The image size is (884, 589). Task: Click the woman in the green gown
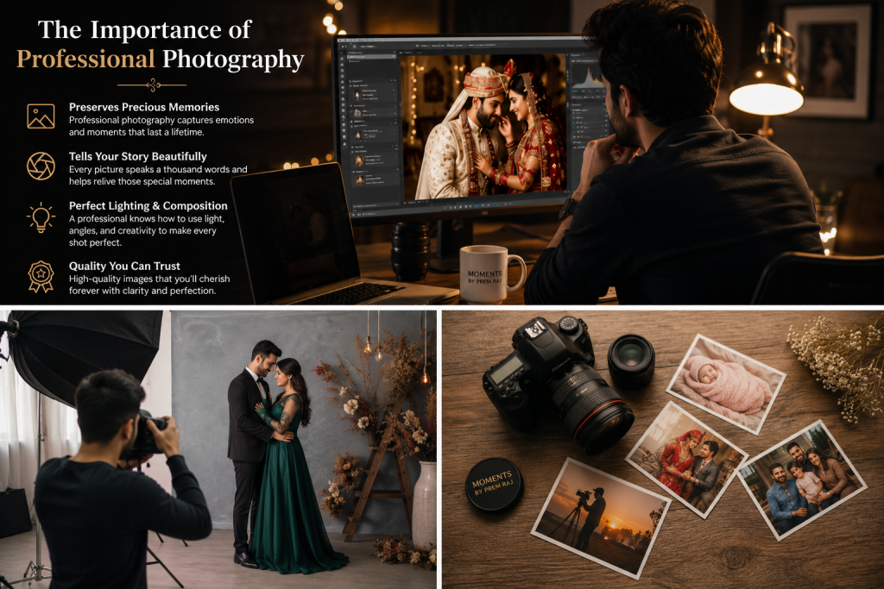[290, 467]
